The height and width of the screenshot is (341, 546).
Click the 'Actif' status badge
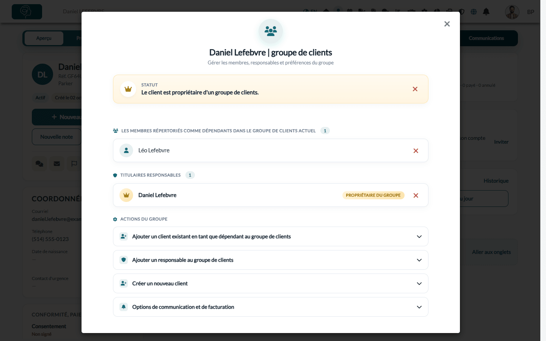point(41,98)
